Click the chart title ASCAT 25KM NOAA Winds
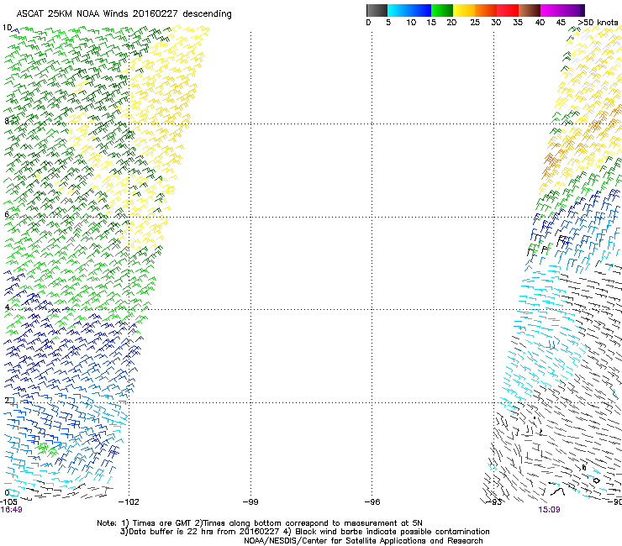Image resolution: width=622 pixels, height=546 pixels. [124, 14]
